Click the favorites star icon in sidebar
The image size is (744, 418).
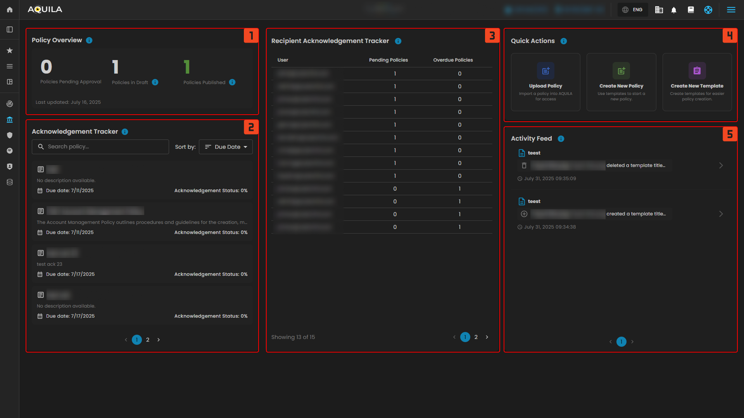(x=10, y=50)
